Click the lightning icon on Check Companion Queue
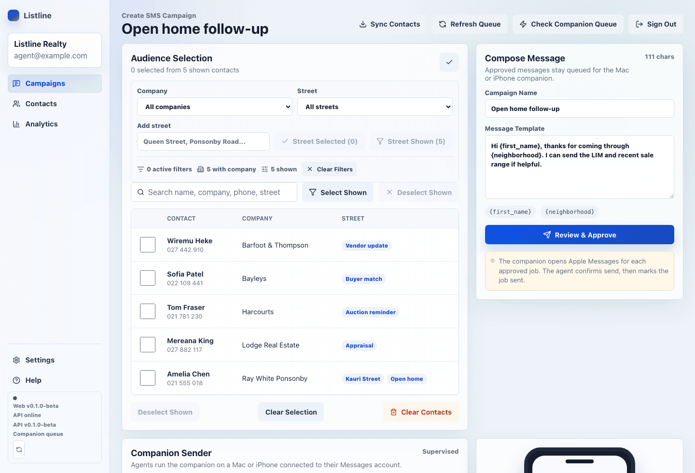695x473 pixels. [523, 24]
